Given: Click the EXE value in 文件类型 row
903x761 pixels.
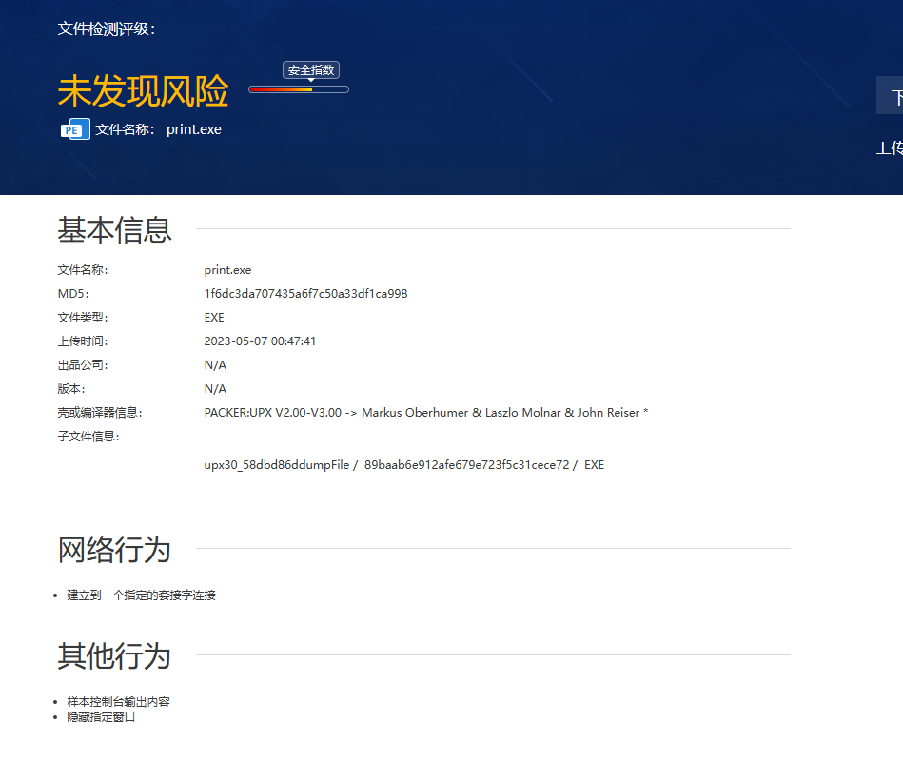Looking at the screenshot, I should coord(214,318).
